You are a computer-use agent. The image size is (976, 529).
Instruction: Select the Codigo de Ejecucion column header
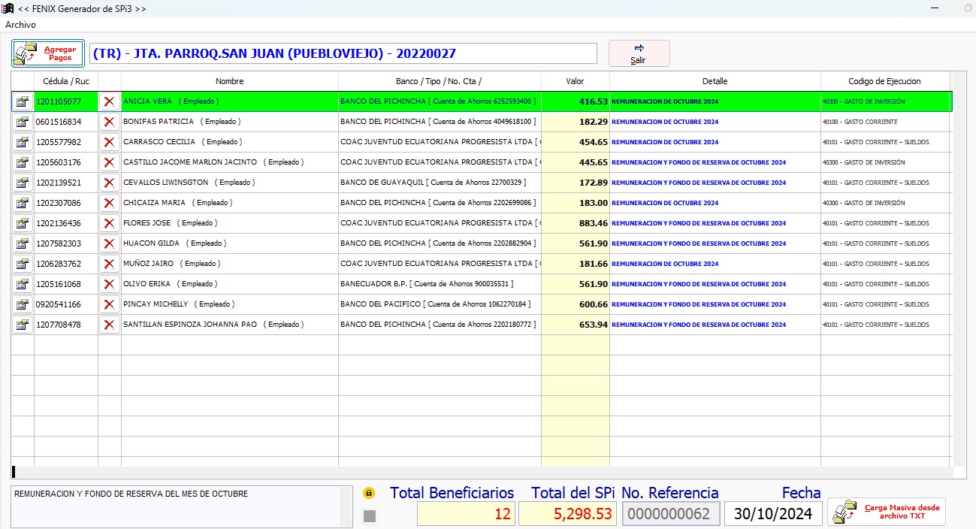coord(884,81)
